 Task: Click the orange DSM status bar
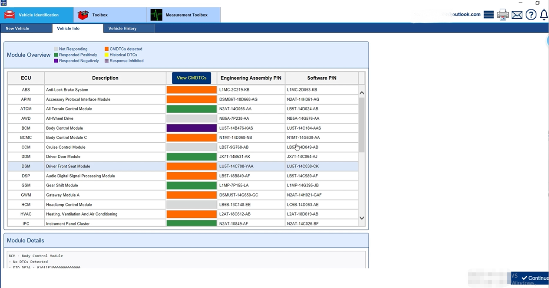click(x=191, y=166)
